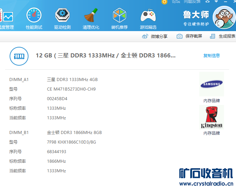The height and width of the screenshot is (188, 236).
Task: Click the 鲁大师 mascot avatar
Action: (x=224, y=17)
